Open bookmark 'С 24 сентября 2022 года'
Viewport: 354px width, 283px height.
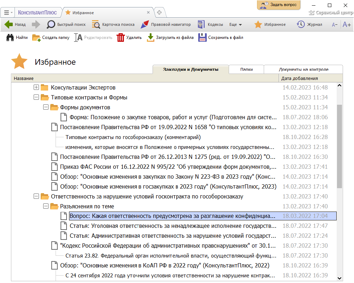tap(170, 275)
